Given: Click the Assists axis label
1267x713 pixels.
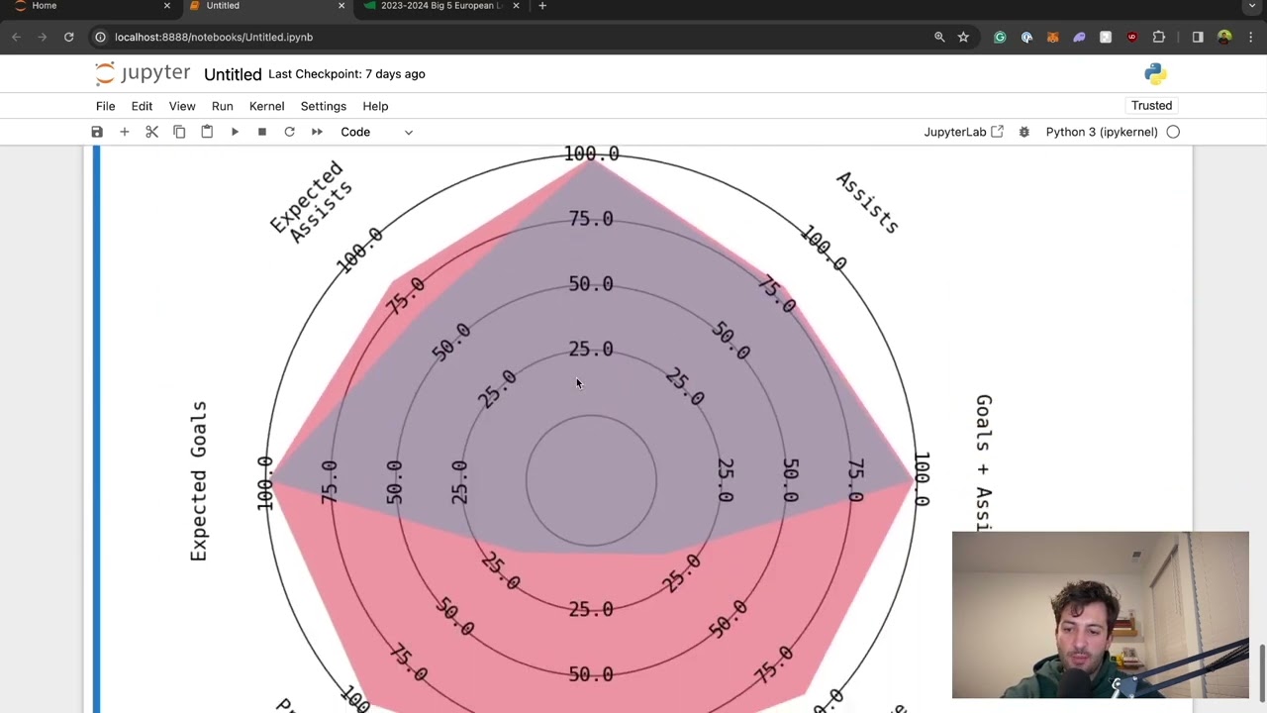Looking at the screenshot, I should tap(867, 202).
